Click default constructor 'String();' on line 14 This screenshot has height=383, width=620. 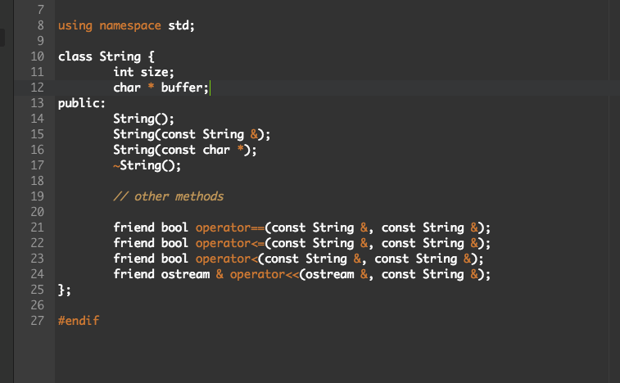pyautogui.click(x=143, y=119)
